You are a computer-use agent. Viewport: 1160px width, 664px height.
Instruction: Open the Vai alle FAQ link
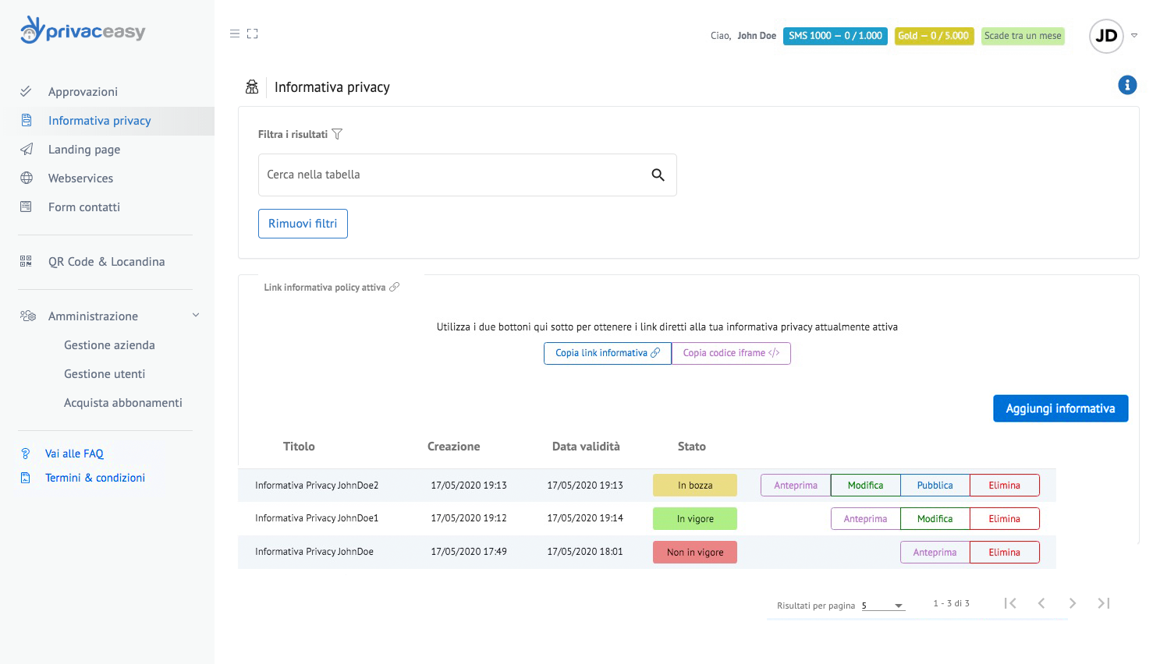(x=74, y=454)
